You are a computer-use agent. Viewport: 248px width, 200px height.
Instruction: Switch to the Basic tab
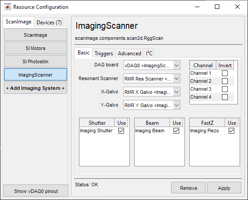[83, 53]
